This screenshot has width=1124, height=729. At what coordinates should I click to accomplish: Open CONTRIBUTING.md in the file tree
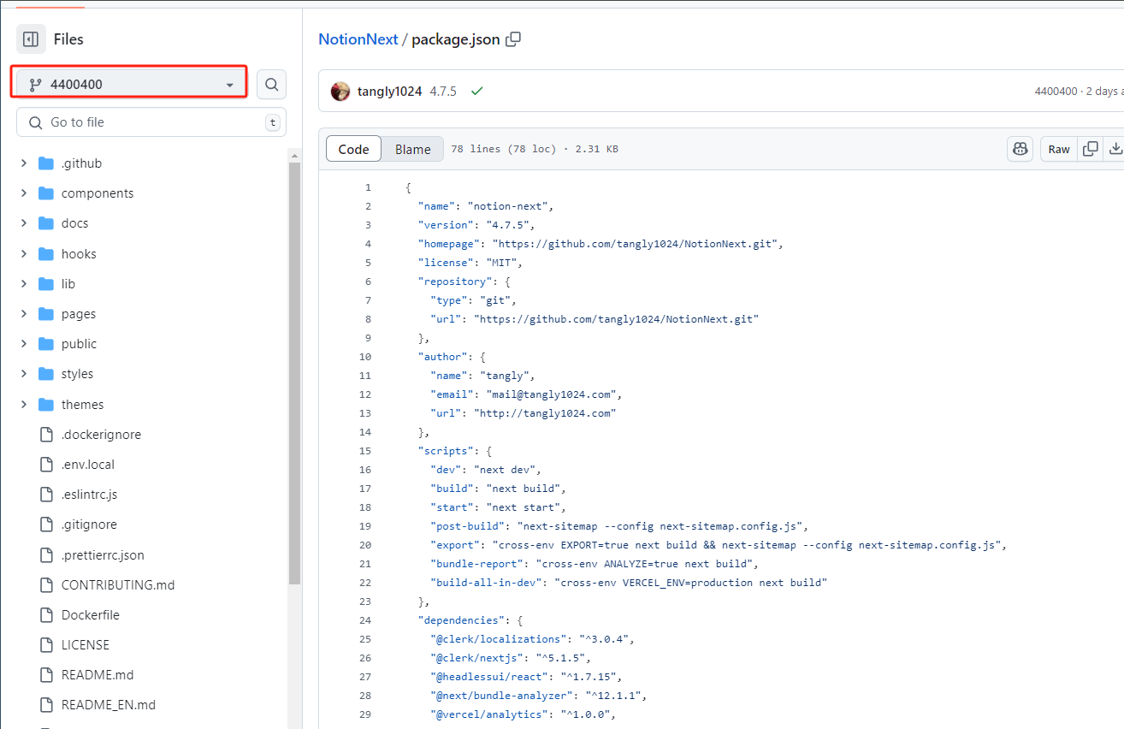click(x=118, y=585)
